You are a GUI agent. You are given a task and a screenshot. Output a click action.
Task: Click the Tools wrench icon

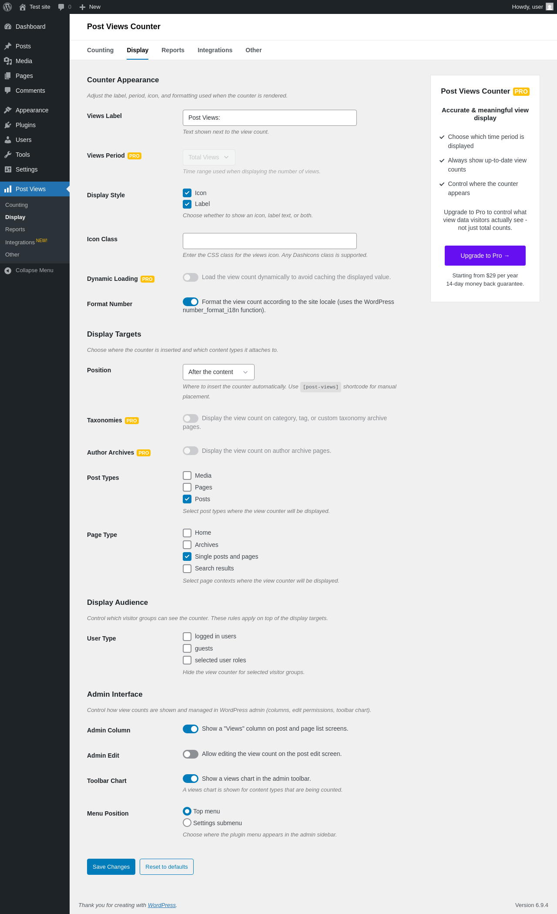point(8,155)
